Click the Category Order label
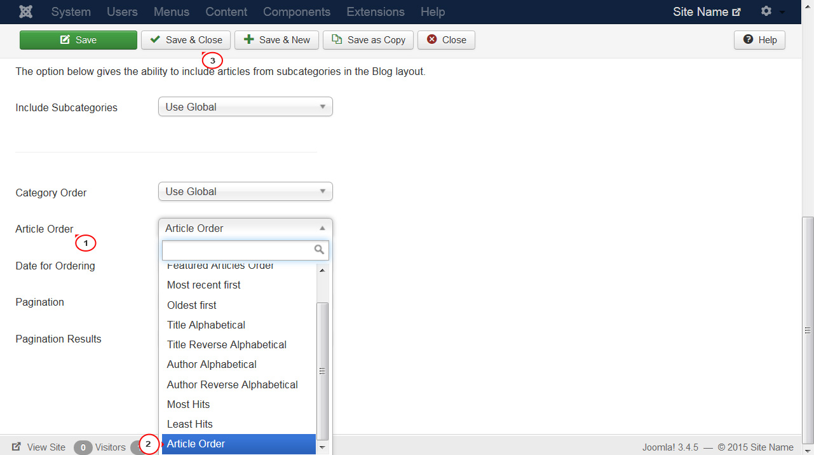Viewport: 814px width, 455px height. pos(51,193)
